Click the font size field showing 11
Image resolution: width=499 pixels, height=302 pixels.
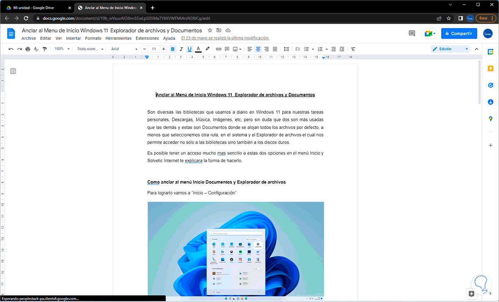pyautogui.click(x=154, y=49)
